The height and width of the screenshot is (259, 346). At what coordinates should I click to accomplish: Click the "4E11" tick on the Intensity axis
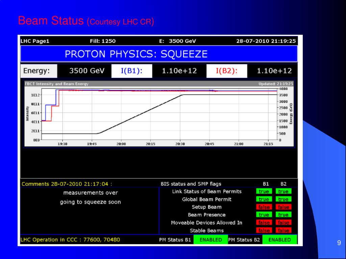pyautogui.click(x=35, y=122)
